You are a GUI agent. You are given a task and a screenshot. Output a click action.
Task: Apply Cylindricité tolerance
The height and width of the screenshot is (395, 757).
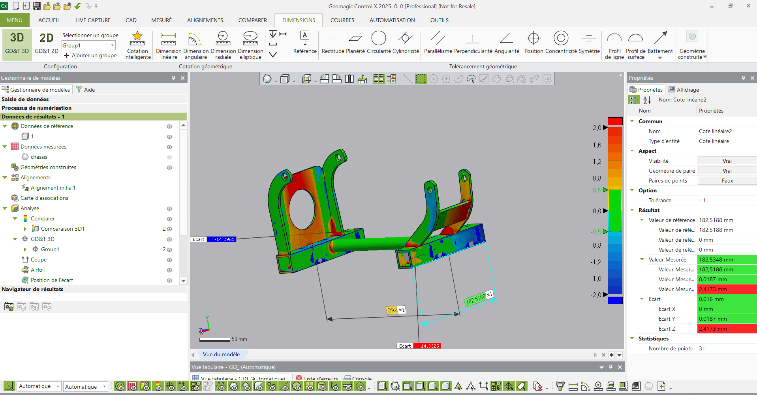(406, 43)
